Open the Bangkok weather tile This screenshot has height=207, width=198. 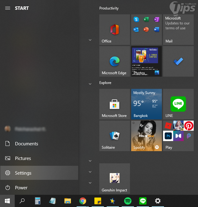147,104
